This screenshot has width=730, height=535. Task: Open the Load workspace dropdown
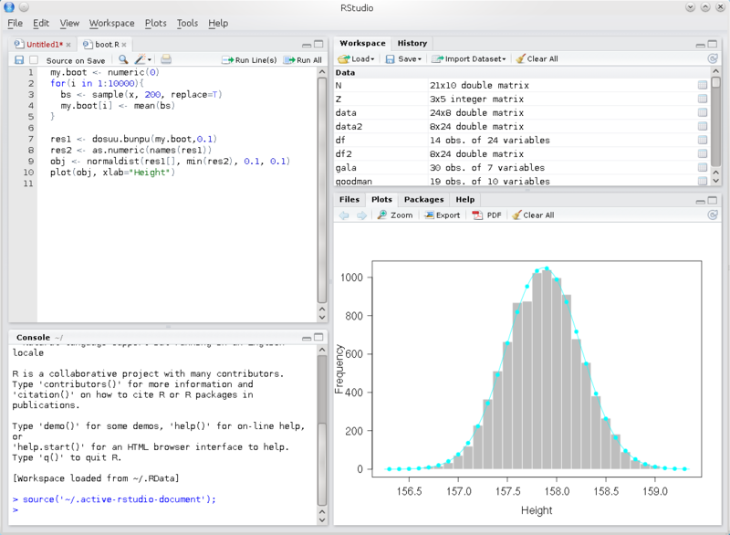point(356,58)
